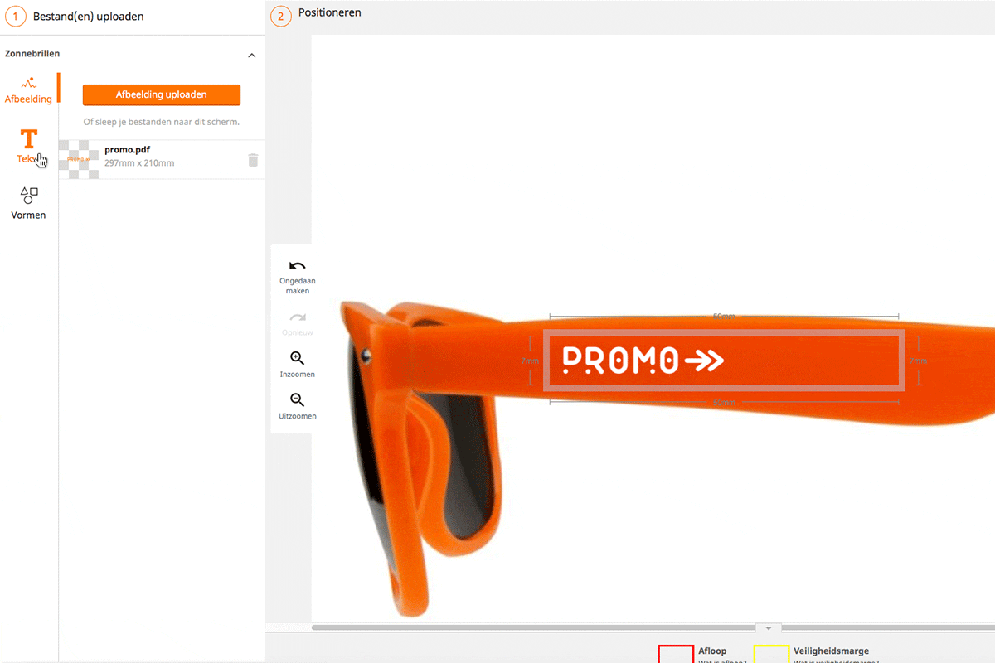This screenshot has width=995, height=663.
Task: Click the red Afloop swatch
Action: tap(676, 654)
